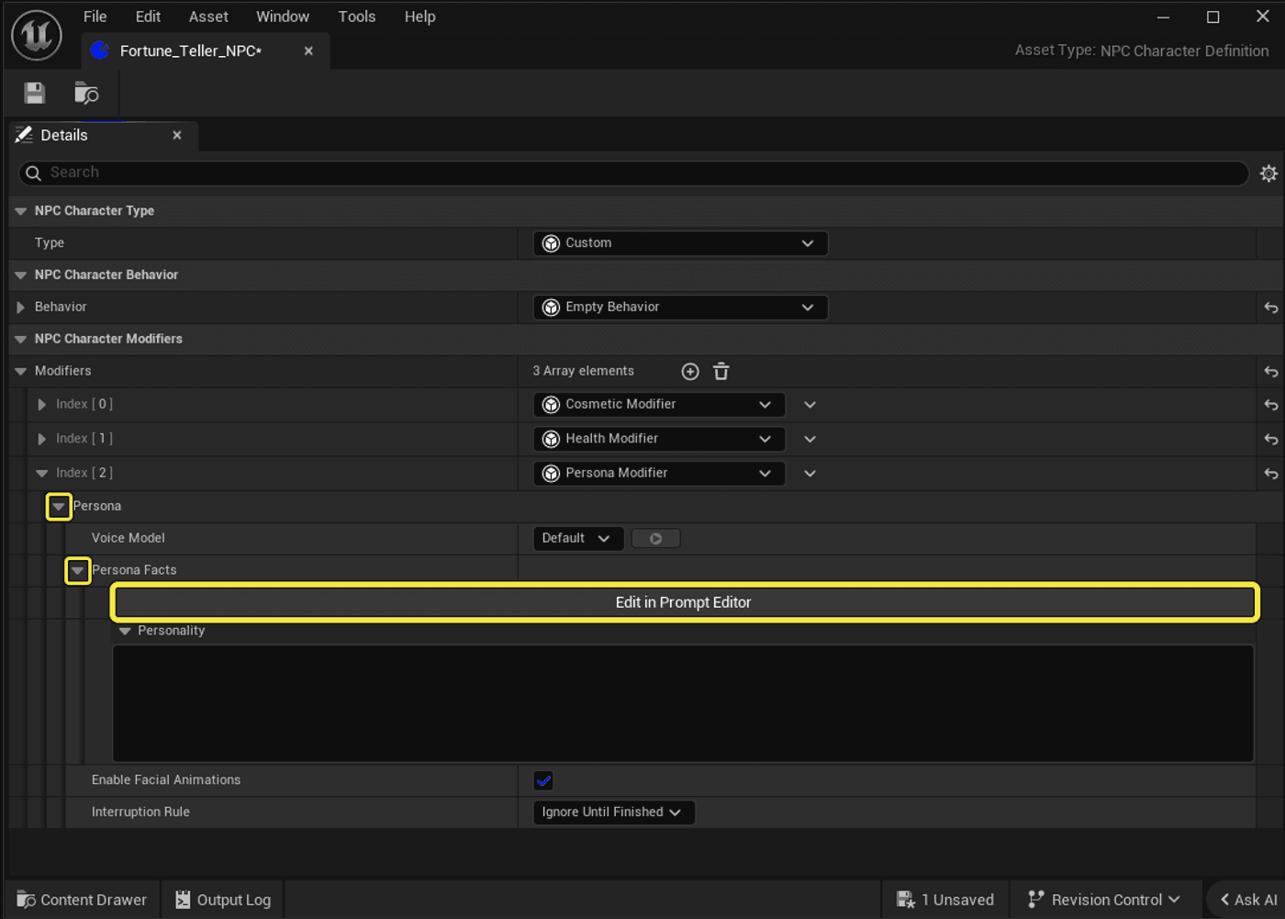Open the Window menu
The image size is (1285, 919).
tap(283, 17)
